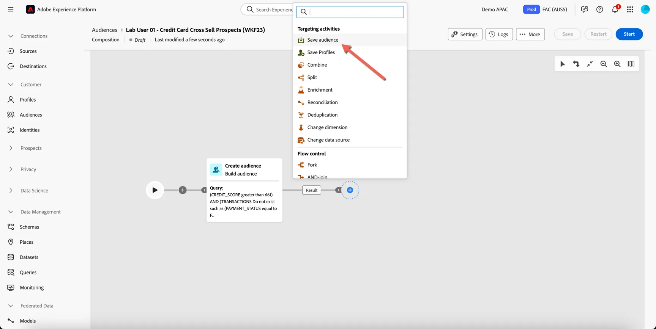Open the user profile avatar

click(645, 9)
